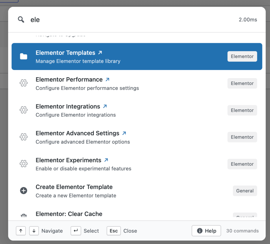The height and width of the screenshot is (244, 270).
Task: Click the gear icon beside Elementor Advanced Settings
Action: pos(23,137)
